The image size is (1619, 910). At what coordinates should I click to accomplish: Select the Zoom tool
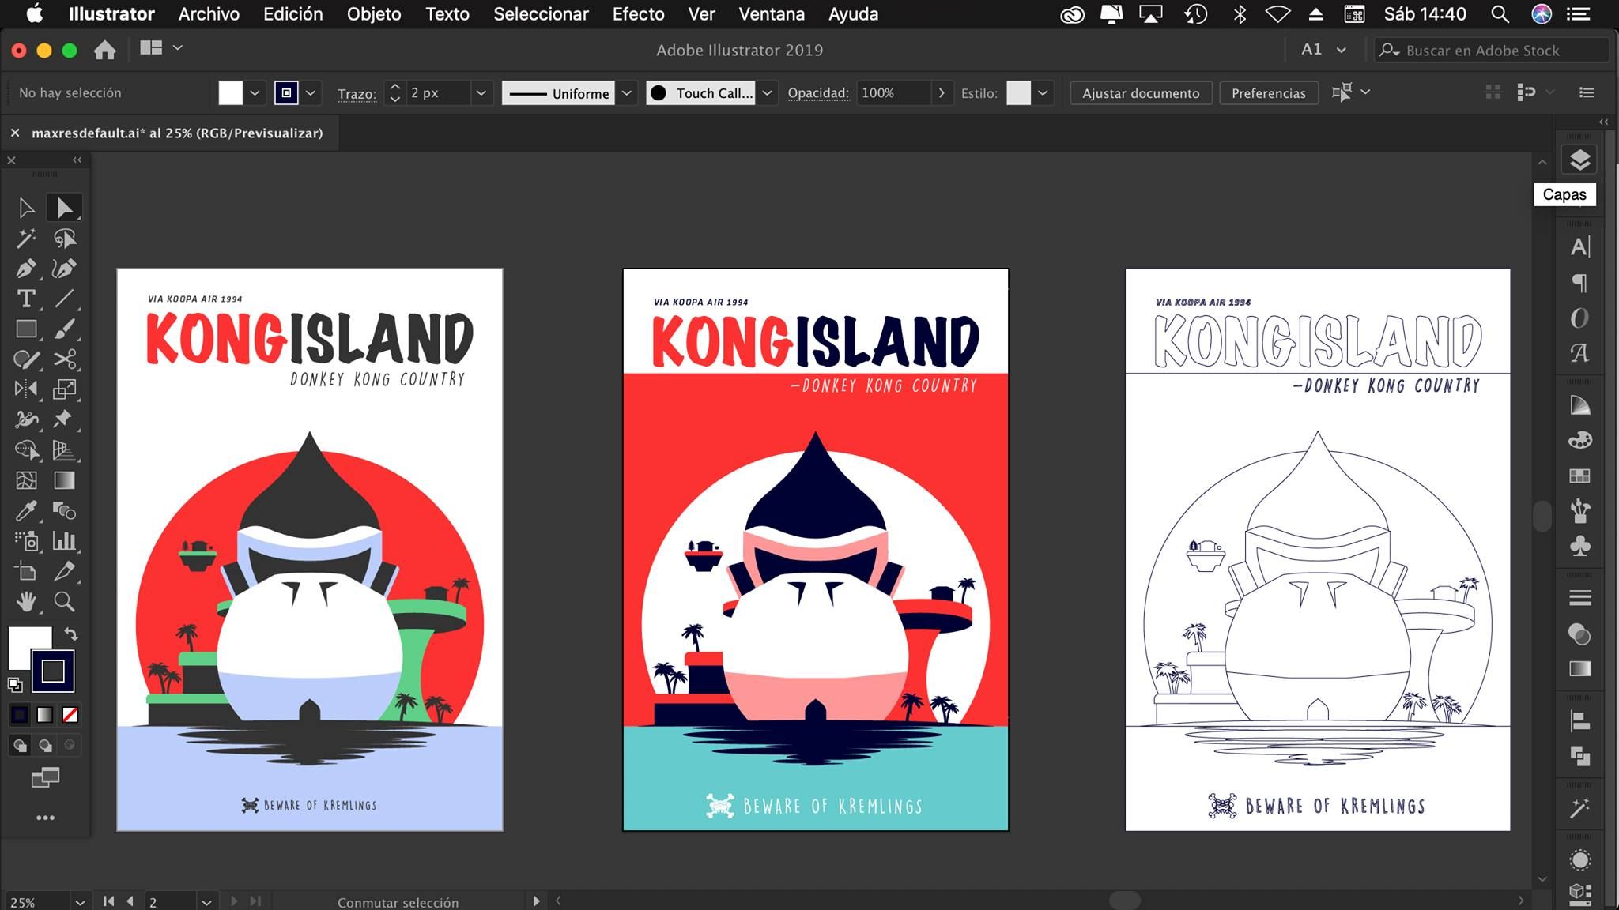64,602
